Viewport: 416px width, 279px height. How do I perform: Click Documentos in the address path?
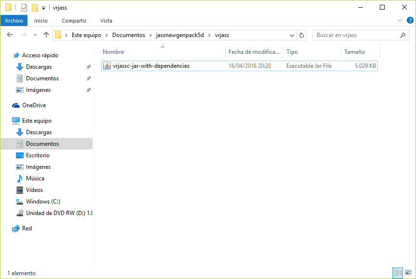[129, 35]
